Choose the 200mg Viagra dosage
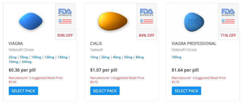The image size is (243, 104). click(26, 62)
